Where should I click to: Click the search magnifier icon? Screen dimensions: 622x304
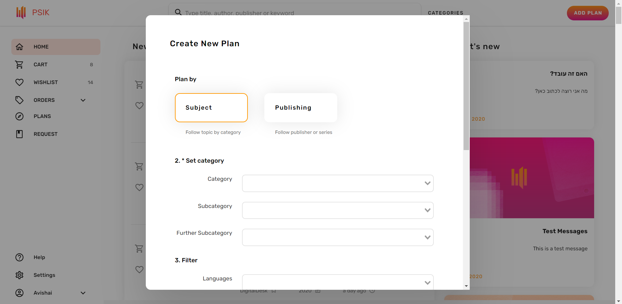click(x=178, y=12)
